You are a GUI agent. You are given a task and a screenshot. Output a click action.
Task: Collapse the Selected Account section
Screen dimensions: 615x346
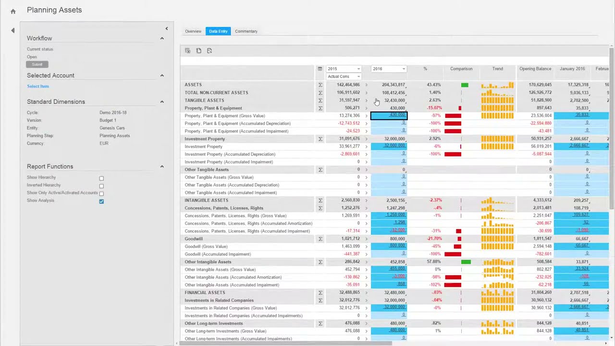click(162, 75)
